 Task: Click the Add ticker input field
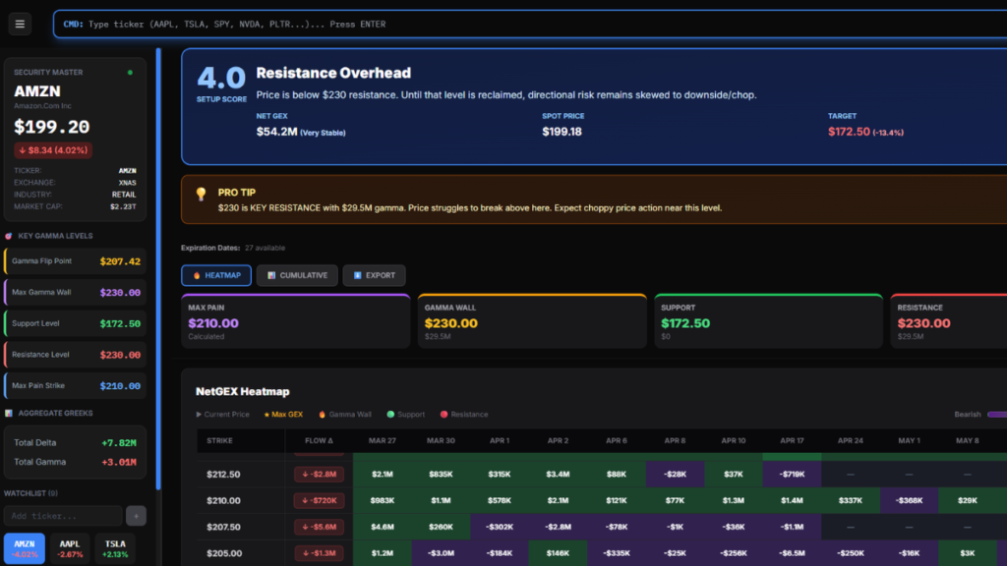(63, 516)
